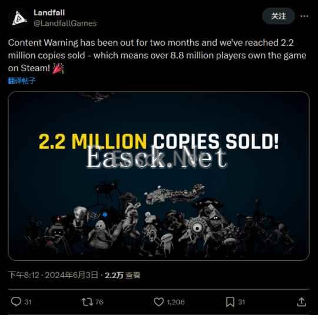Like the post with heart icon
This screenshot has height=315, width=318.
(158, 302)
